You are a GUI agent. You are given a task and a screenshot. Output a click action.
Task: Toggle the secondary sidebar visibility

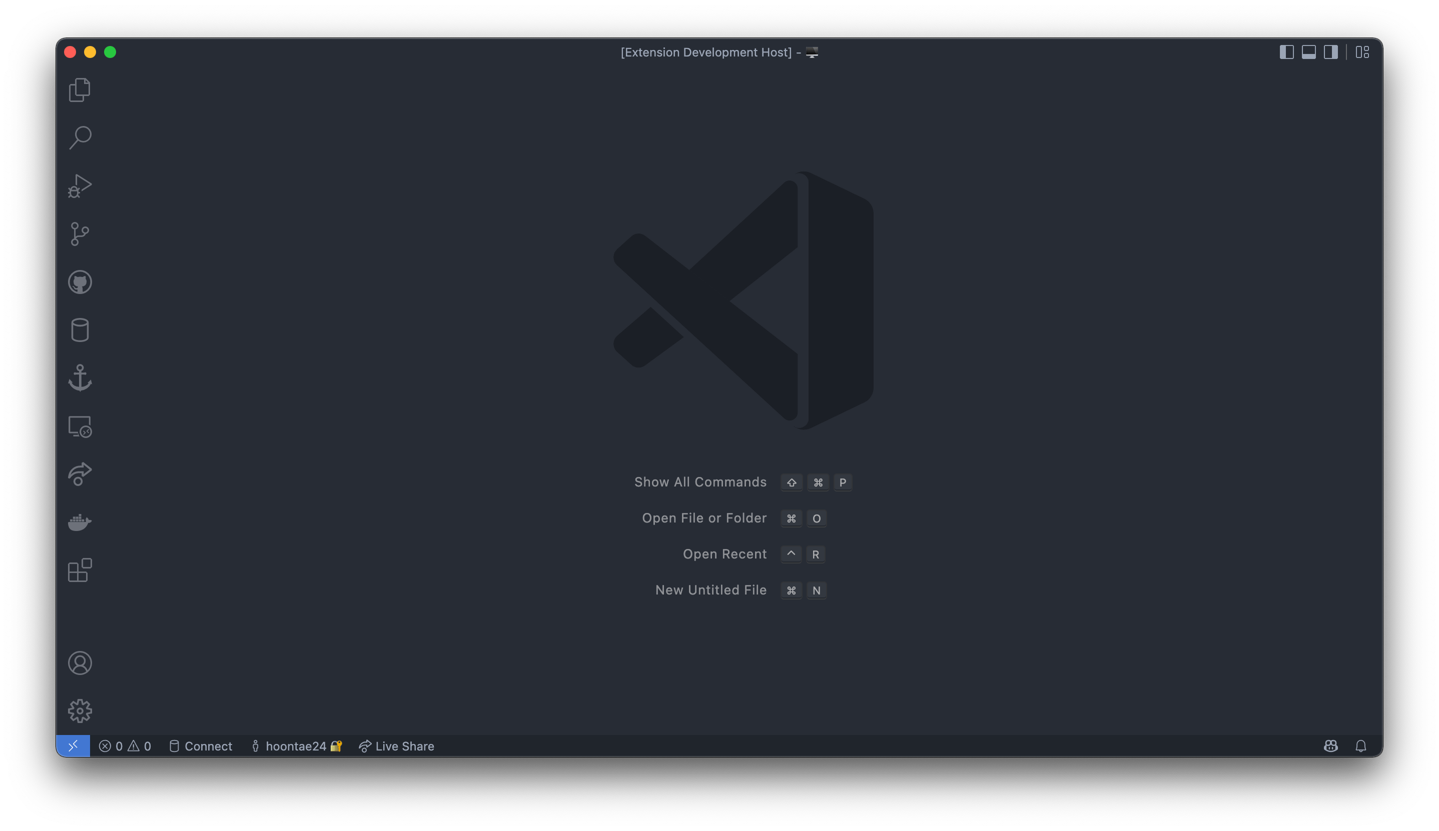(x=1330, y=52)
